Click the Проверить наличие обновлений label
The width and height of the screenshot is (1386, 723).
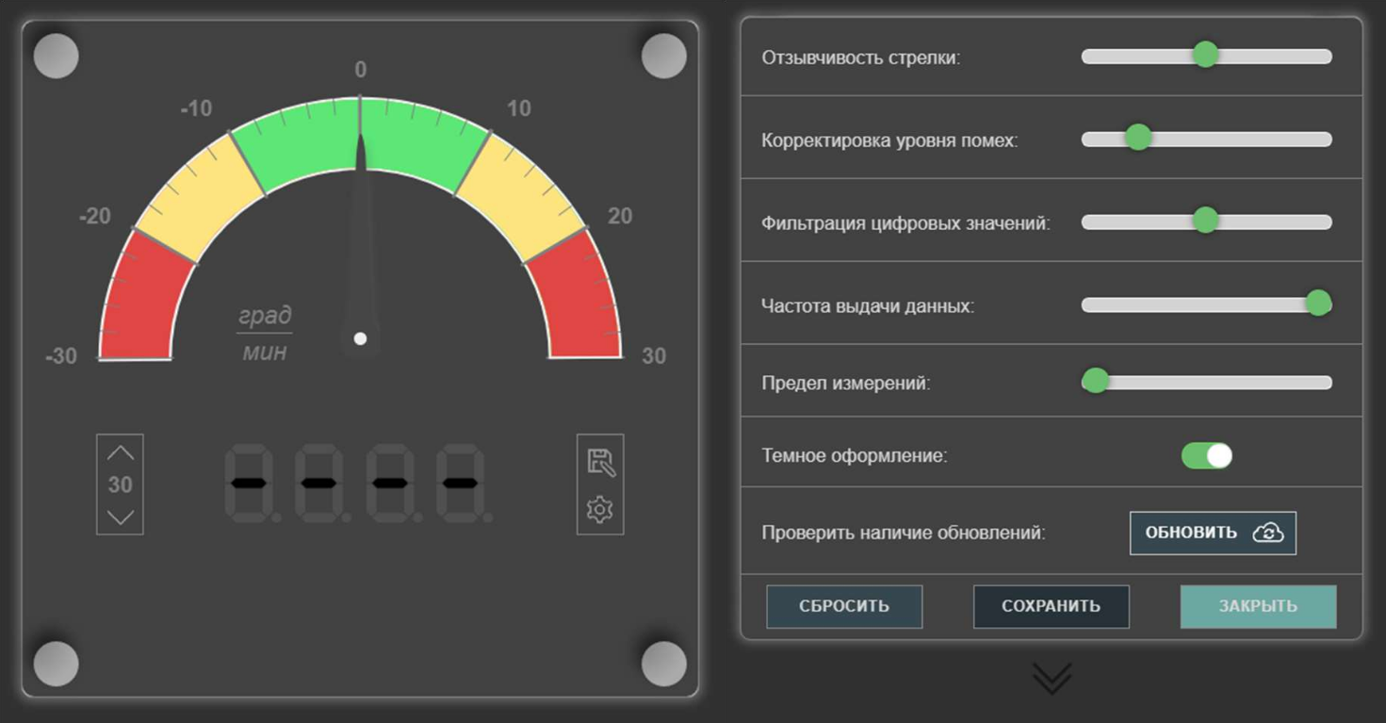pos(904,534)
